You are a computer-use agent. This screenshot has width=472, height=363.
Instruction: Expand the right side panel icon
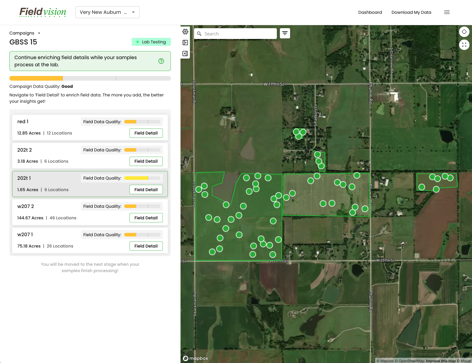coord(185,42)
